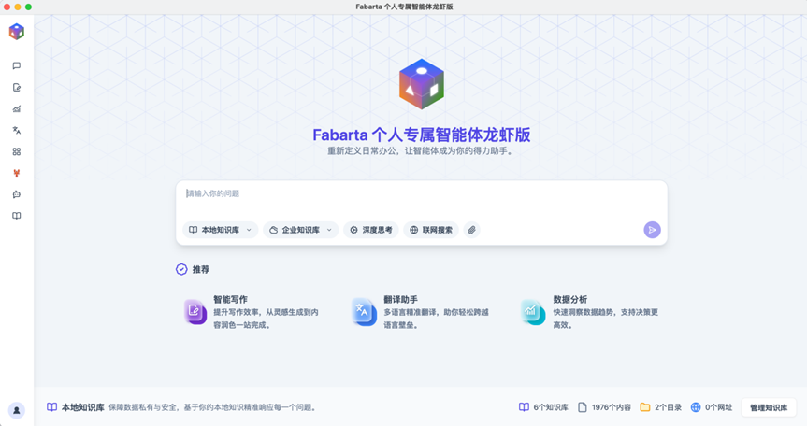Screen dimensions: 807x426
Task: Open the chat icon in sidebar
Action: (x=17, y=66)
